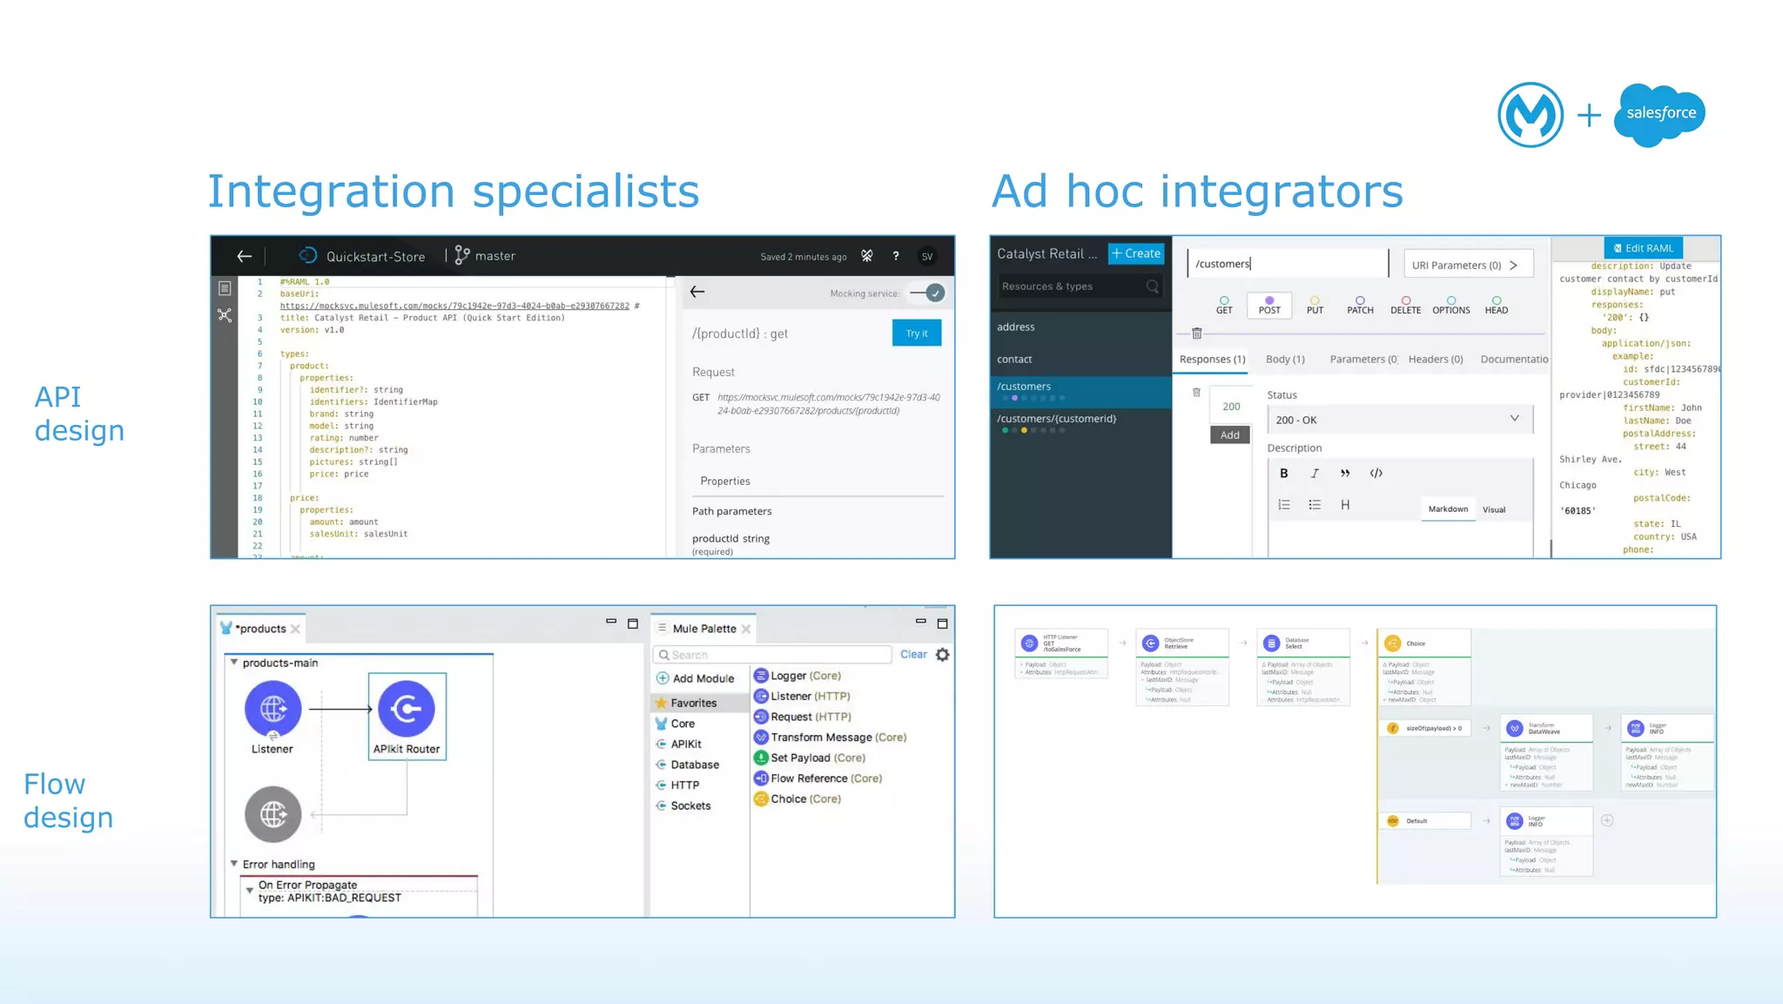Click the Mule Palette search box
Image resolution: width=1783 pixels, height=1004 pixels.
tap(772, 655)
